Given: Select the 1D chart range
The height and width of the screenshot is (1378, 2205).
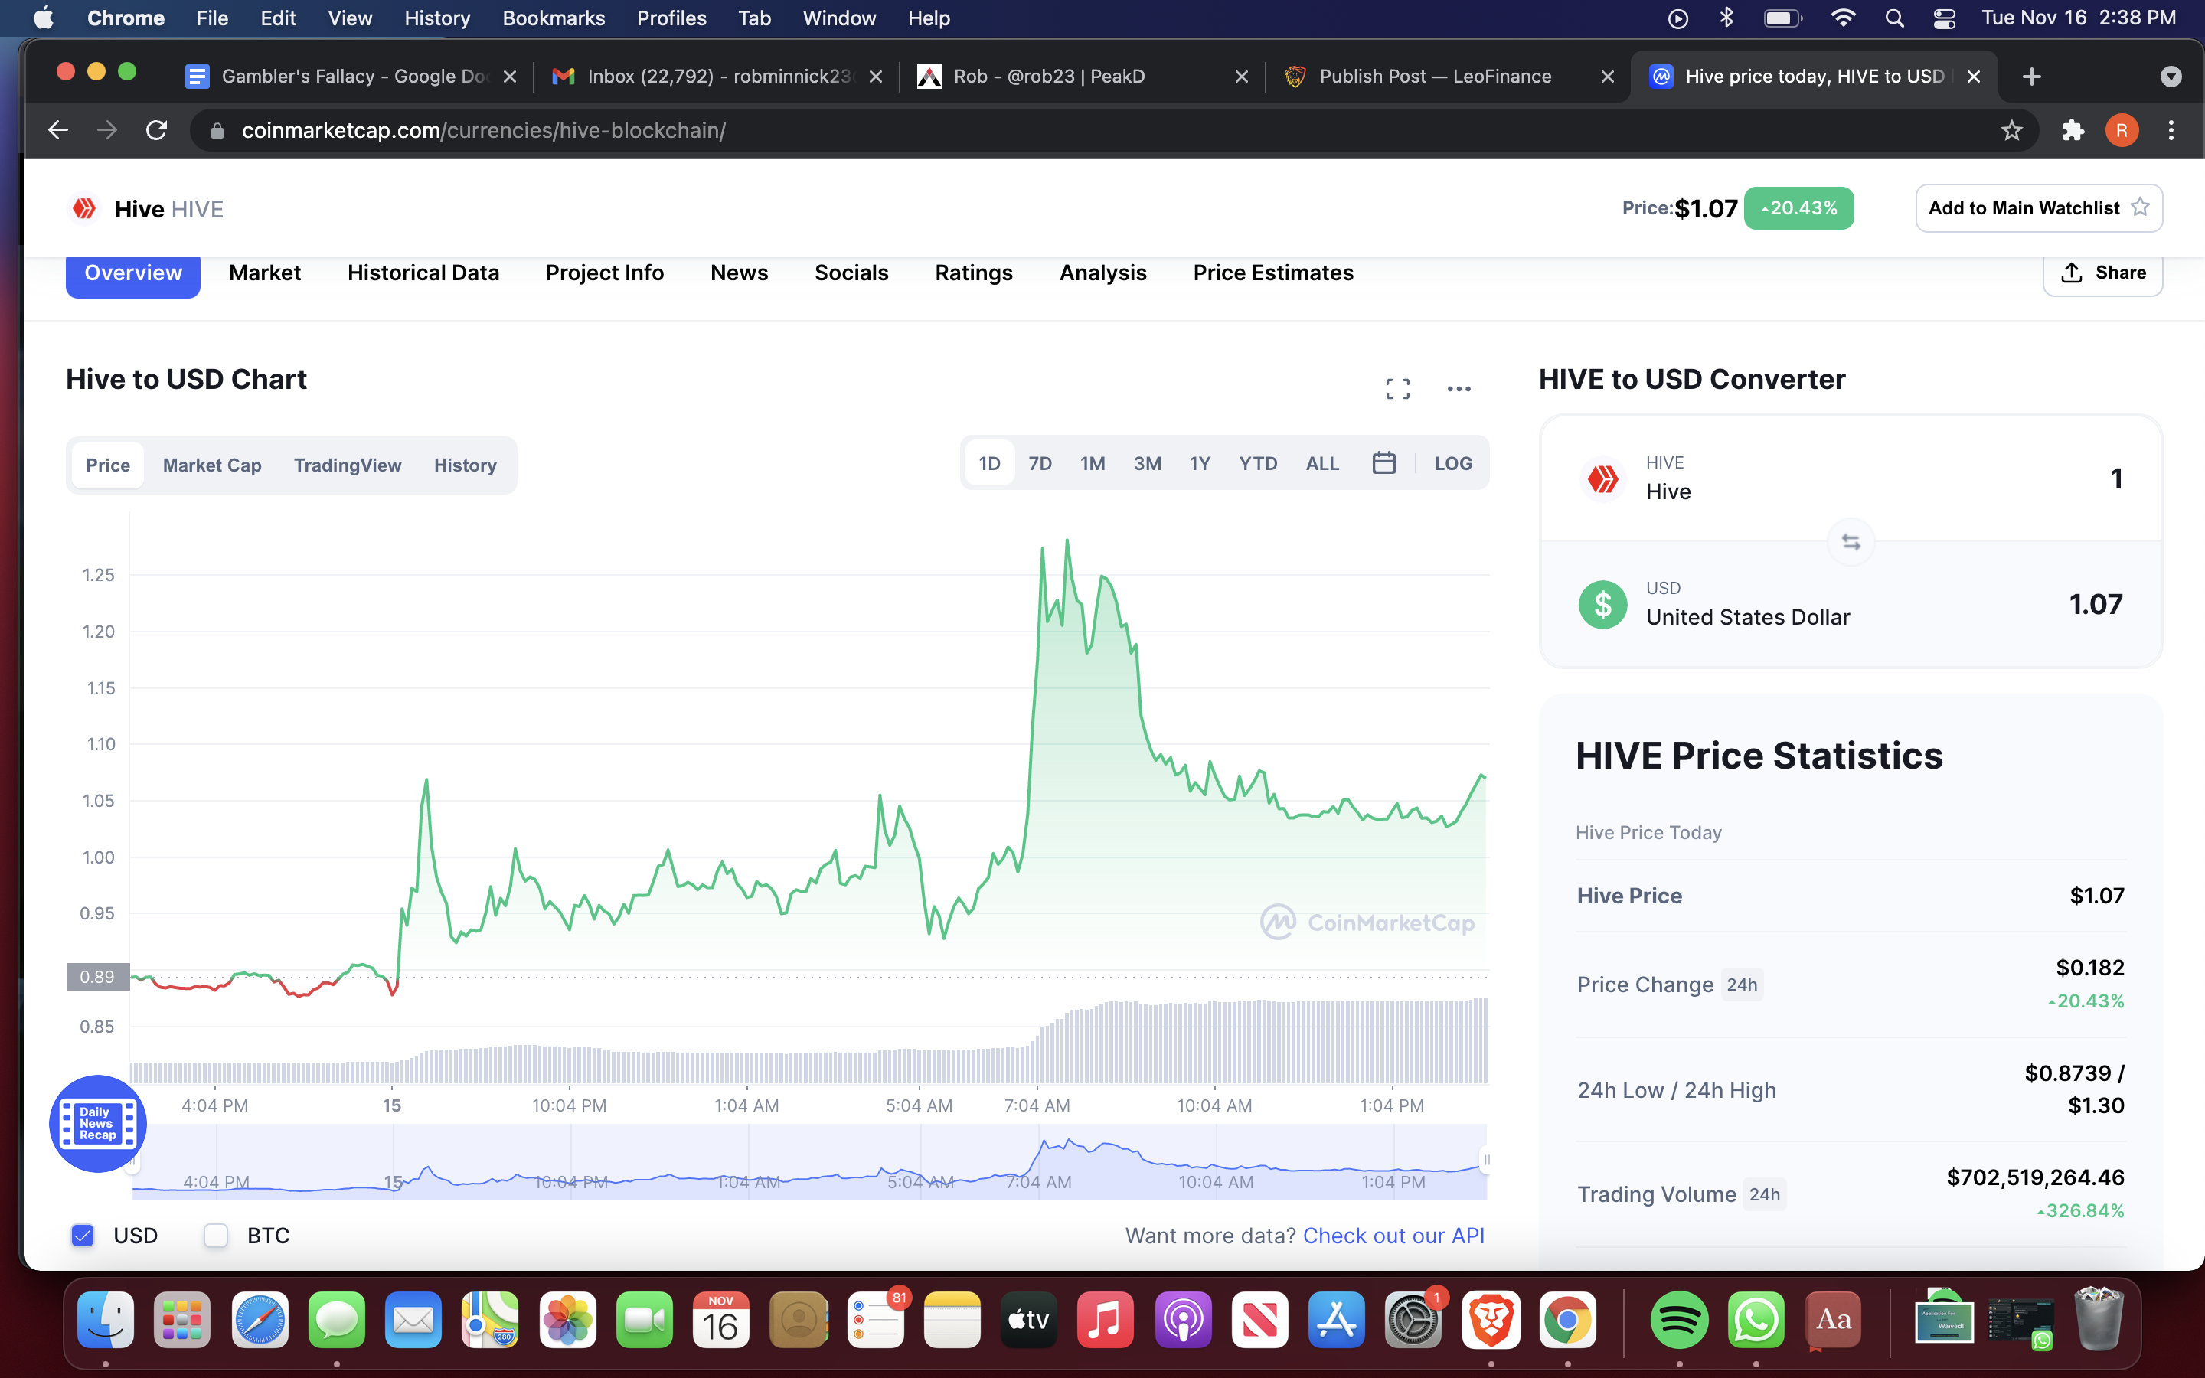Looking at the screenshot, I should click(x=989, y=463).
